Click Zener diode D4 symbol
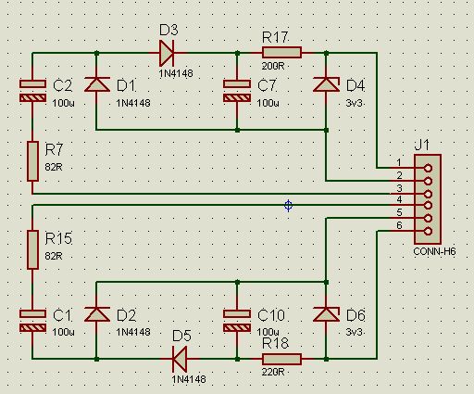 click(326, 84)
